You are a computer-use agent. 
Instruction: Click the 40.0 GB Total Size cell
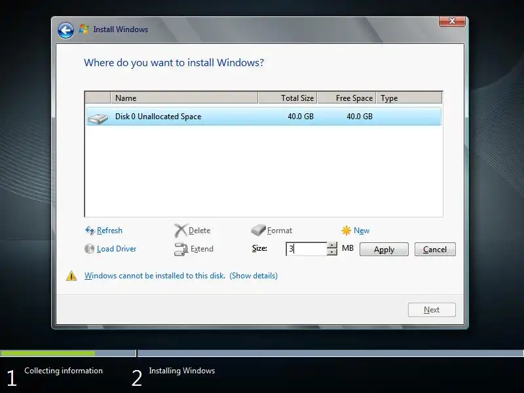(301, 117)
